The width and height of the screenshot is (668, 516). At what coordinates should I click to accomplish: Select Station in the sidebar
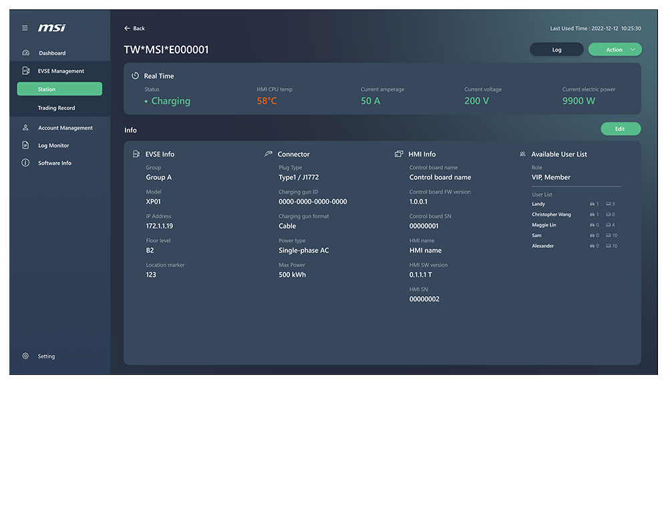tap(59, 88)
